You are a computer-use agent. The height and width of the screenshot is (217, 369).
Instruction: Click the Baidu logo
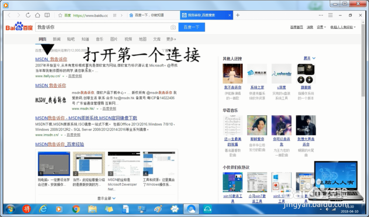pyautogui.click(x=19, y=27)
